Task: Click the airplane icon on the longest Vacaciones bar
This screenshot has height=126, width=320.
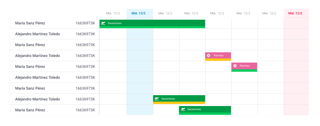Action: 103,23
